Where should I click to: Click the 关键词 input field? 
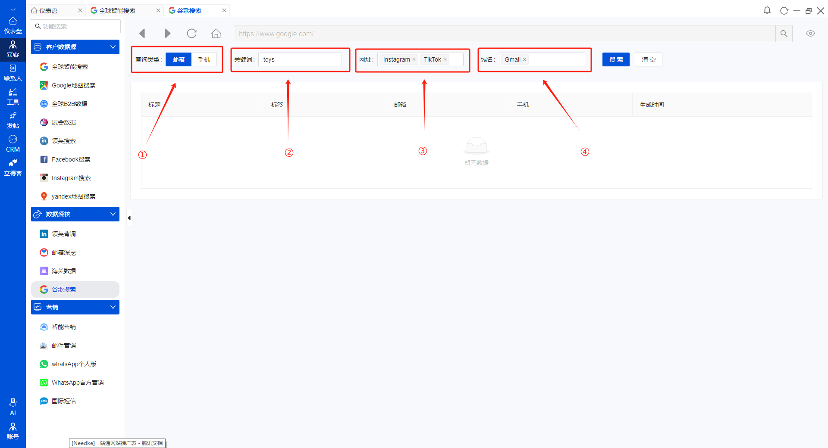click(x=300, y=59)
